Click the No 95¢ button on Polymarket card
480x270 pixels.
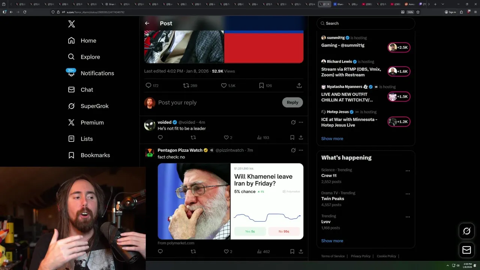(x=284, y=231)
